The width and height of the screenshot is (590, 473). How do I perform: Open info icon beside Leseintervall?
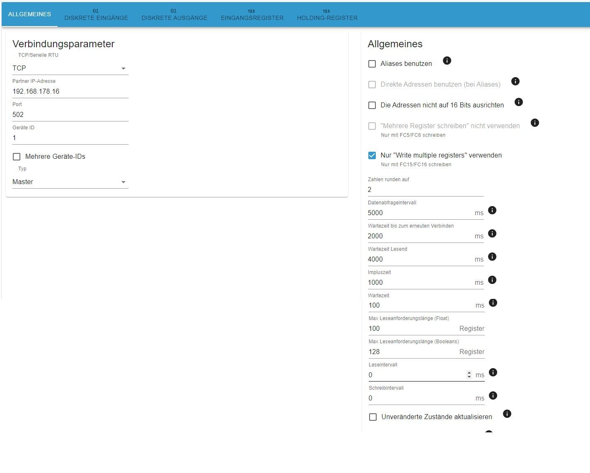[x=493, y=372]
